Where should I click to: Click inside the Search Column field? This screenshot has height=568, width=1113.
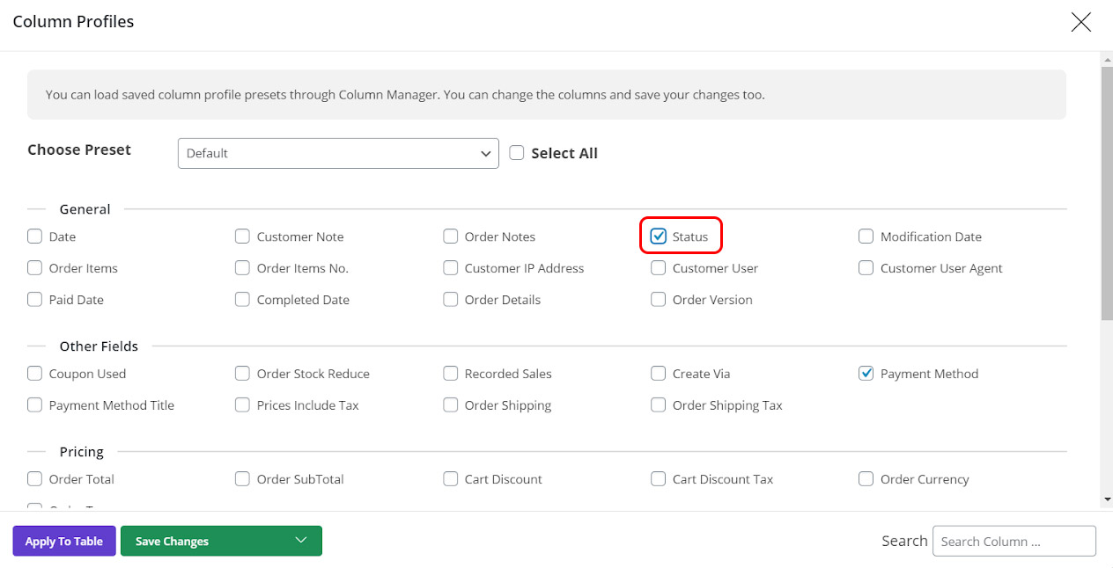1013,541
